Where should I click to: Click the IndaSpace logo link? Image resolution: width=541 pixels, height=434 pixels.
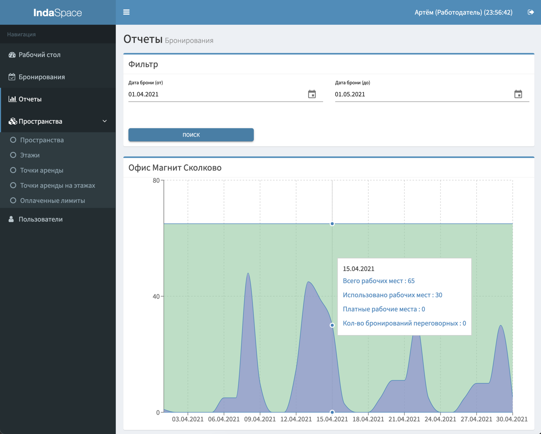click(58, 13)
